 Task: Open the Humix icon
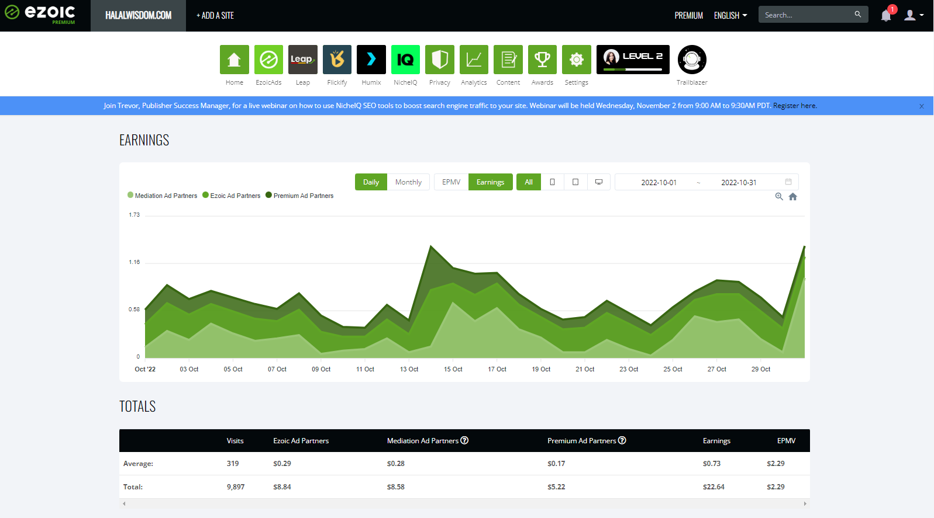[371, 60]
